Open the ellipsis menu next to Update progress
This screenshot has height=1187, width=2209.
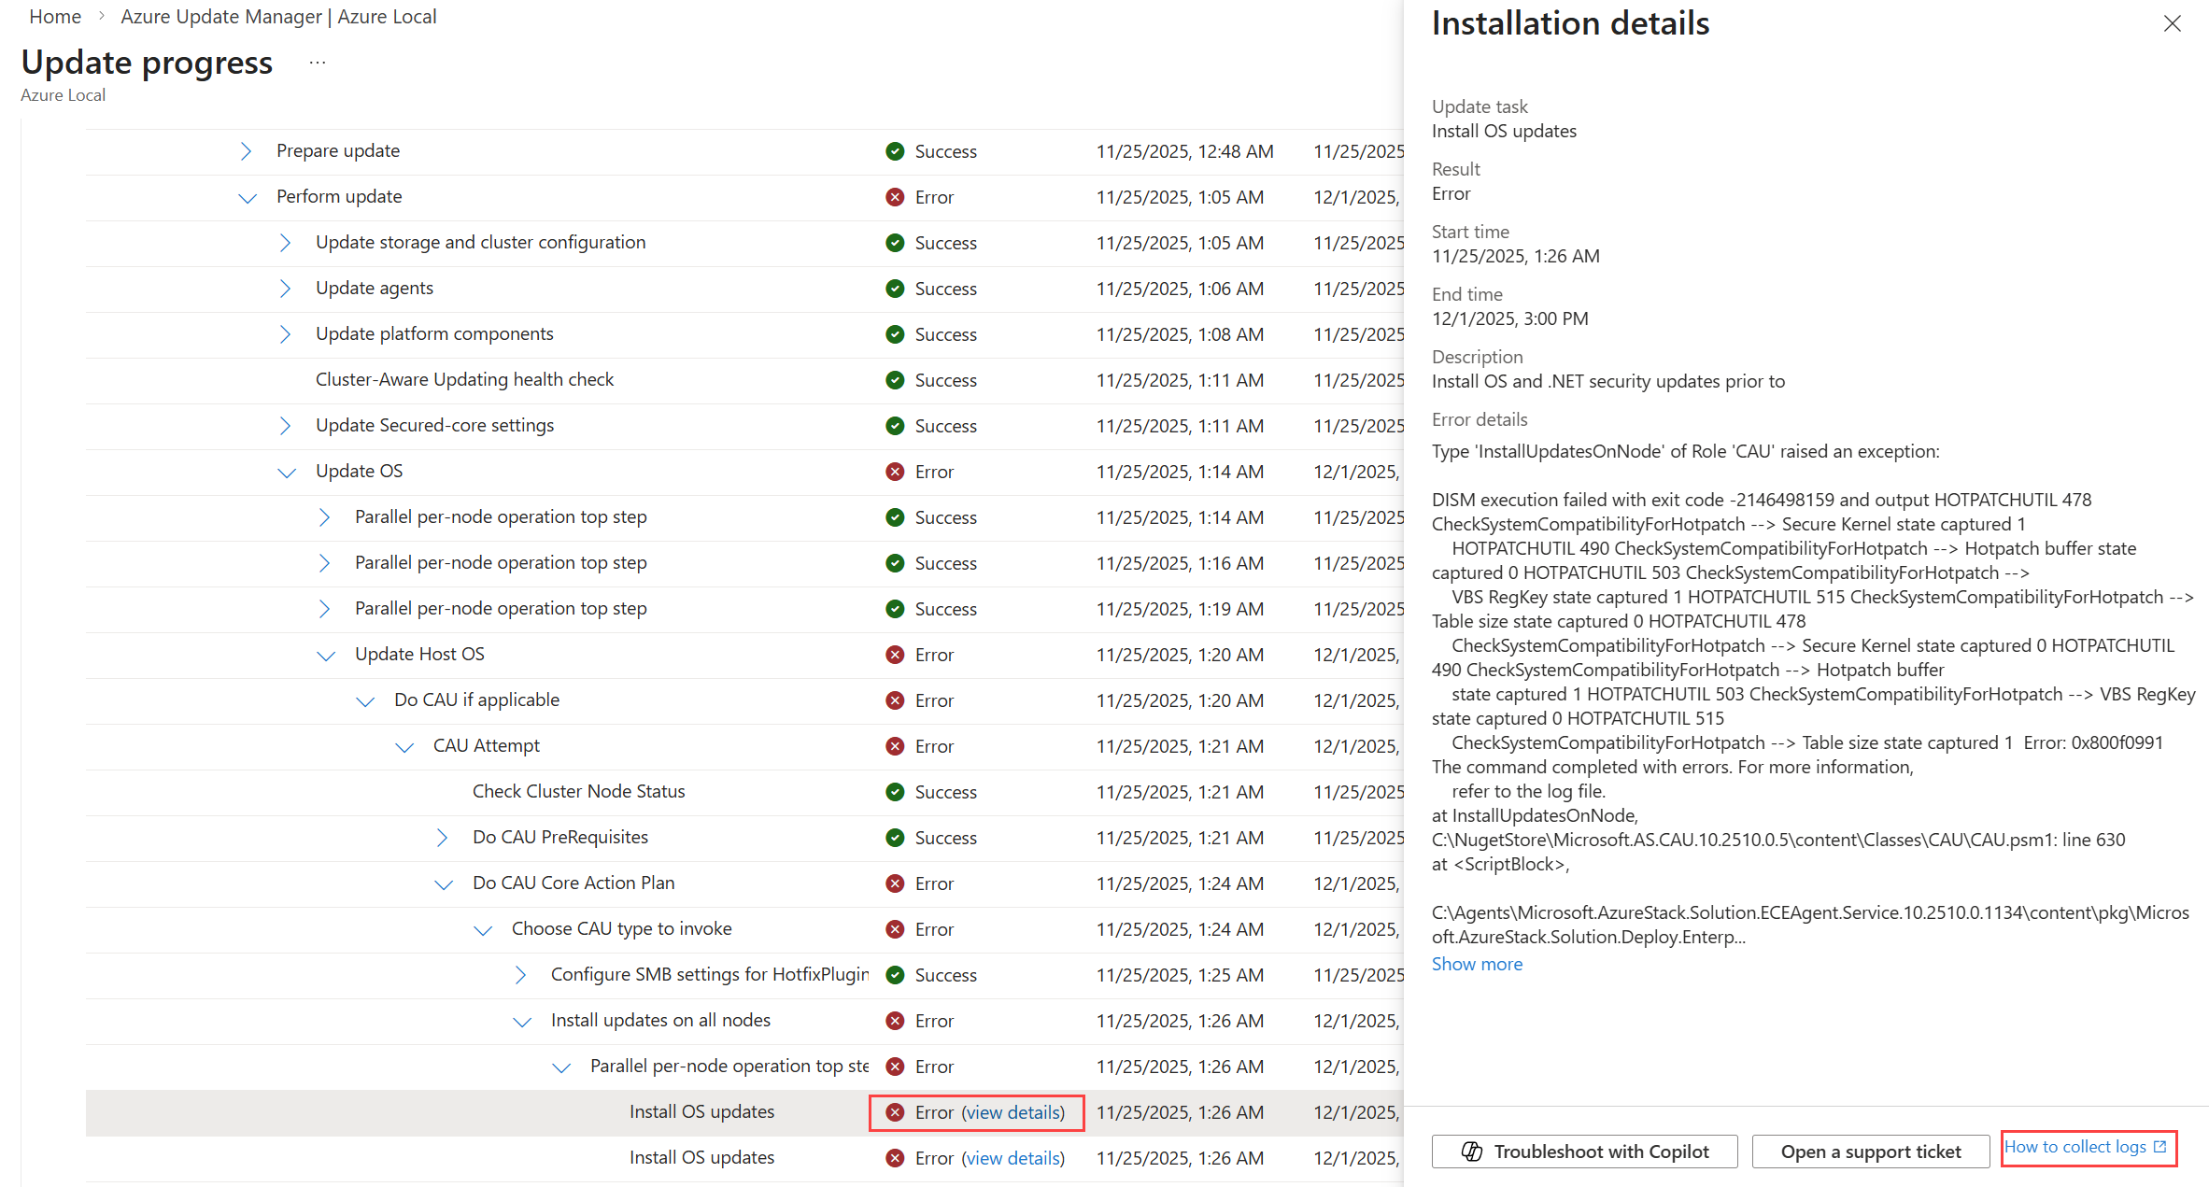point(318,64)
